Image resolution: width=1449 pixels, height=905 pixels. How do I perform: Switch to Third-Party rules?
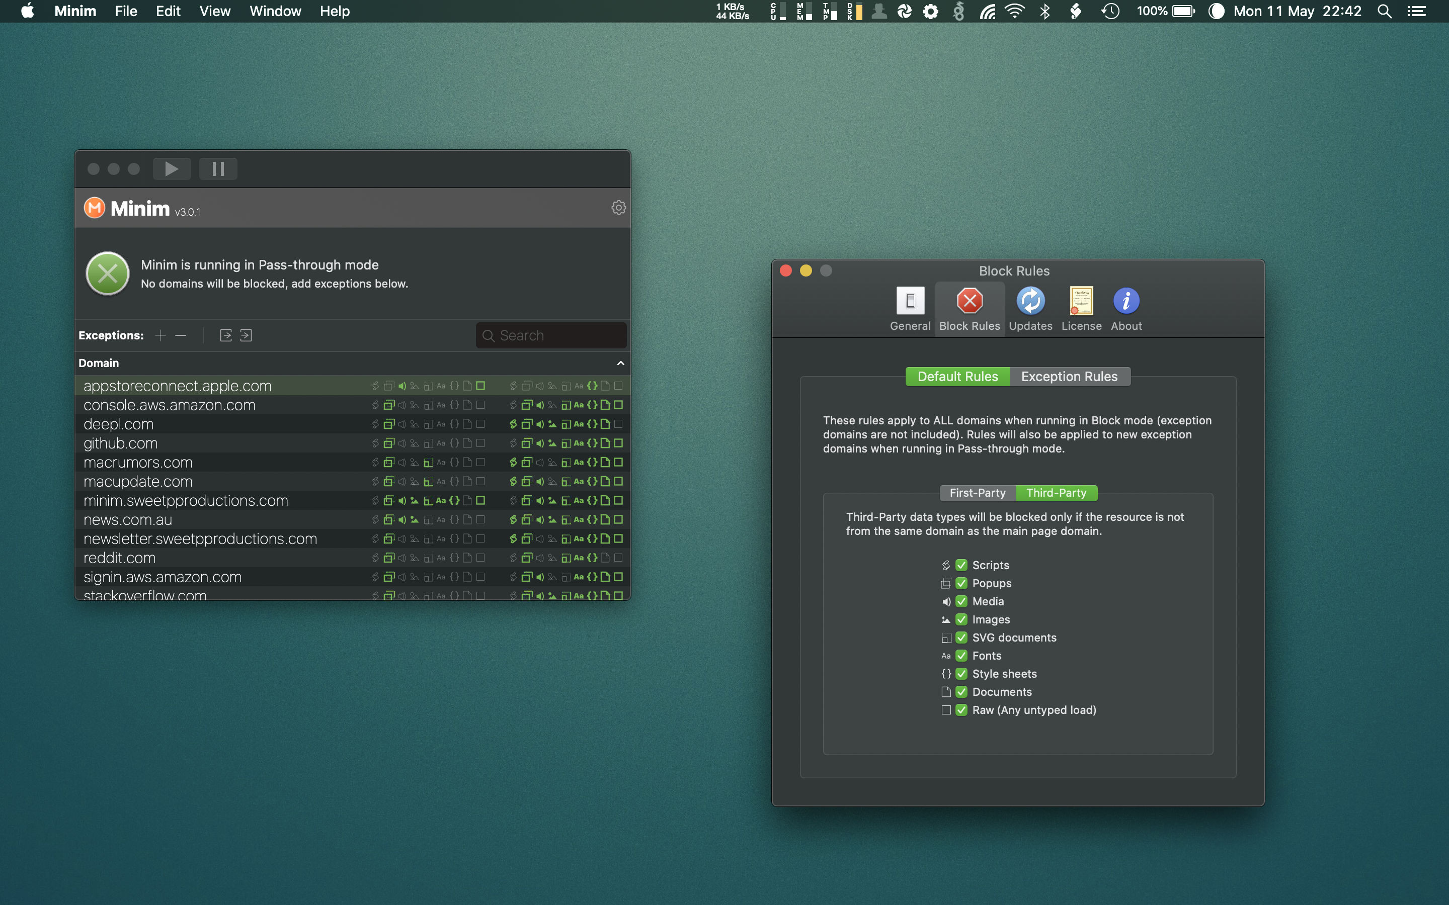coord(1056,493)
